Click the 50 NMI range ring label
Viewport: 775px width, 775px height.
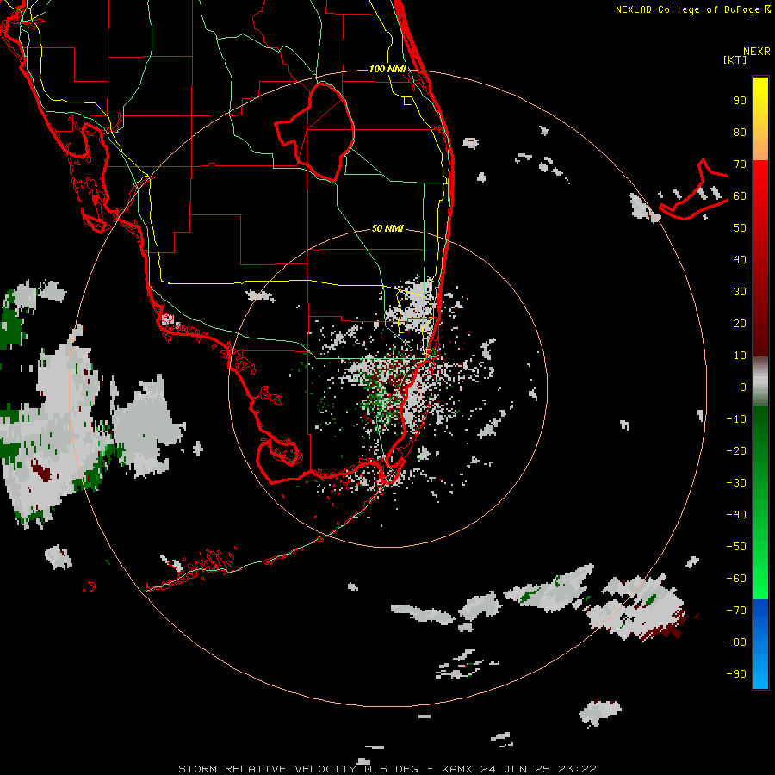pos(387,228)
